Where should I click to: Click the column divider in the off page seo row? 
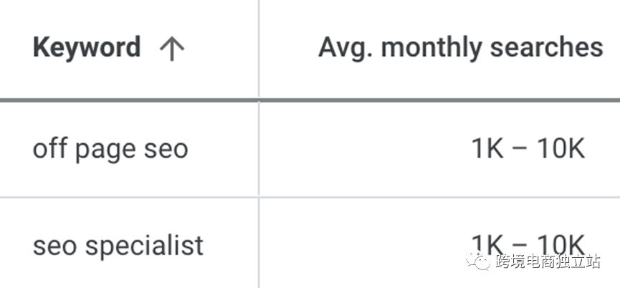(259, 149)
